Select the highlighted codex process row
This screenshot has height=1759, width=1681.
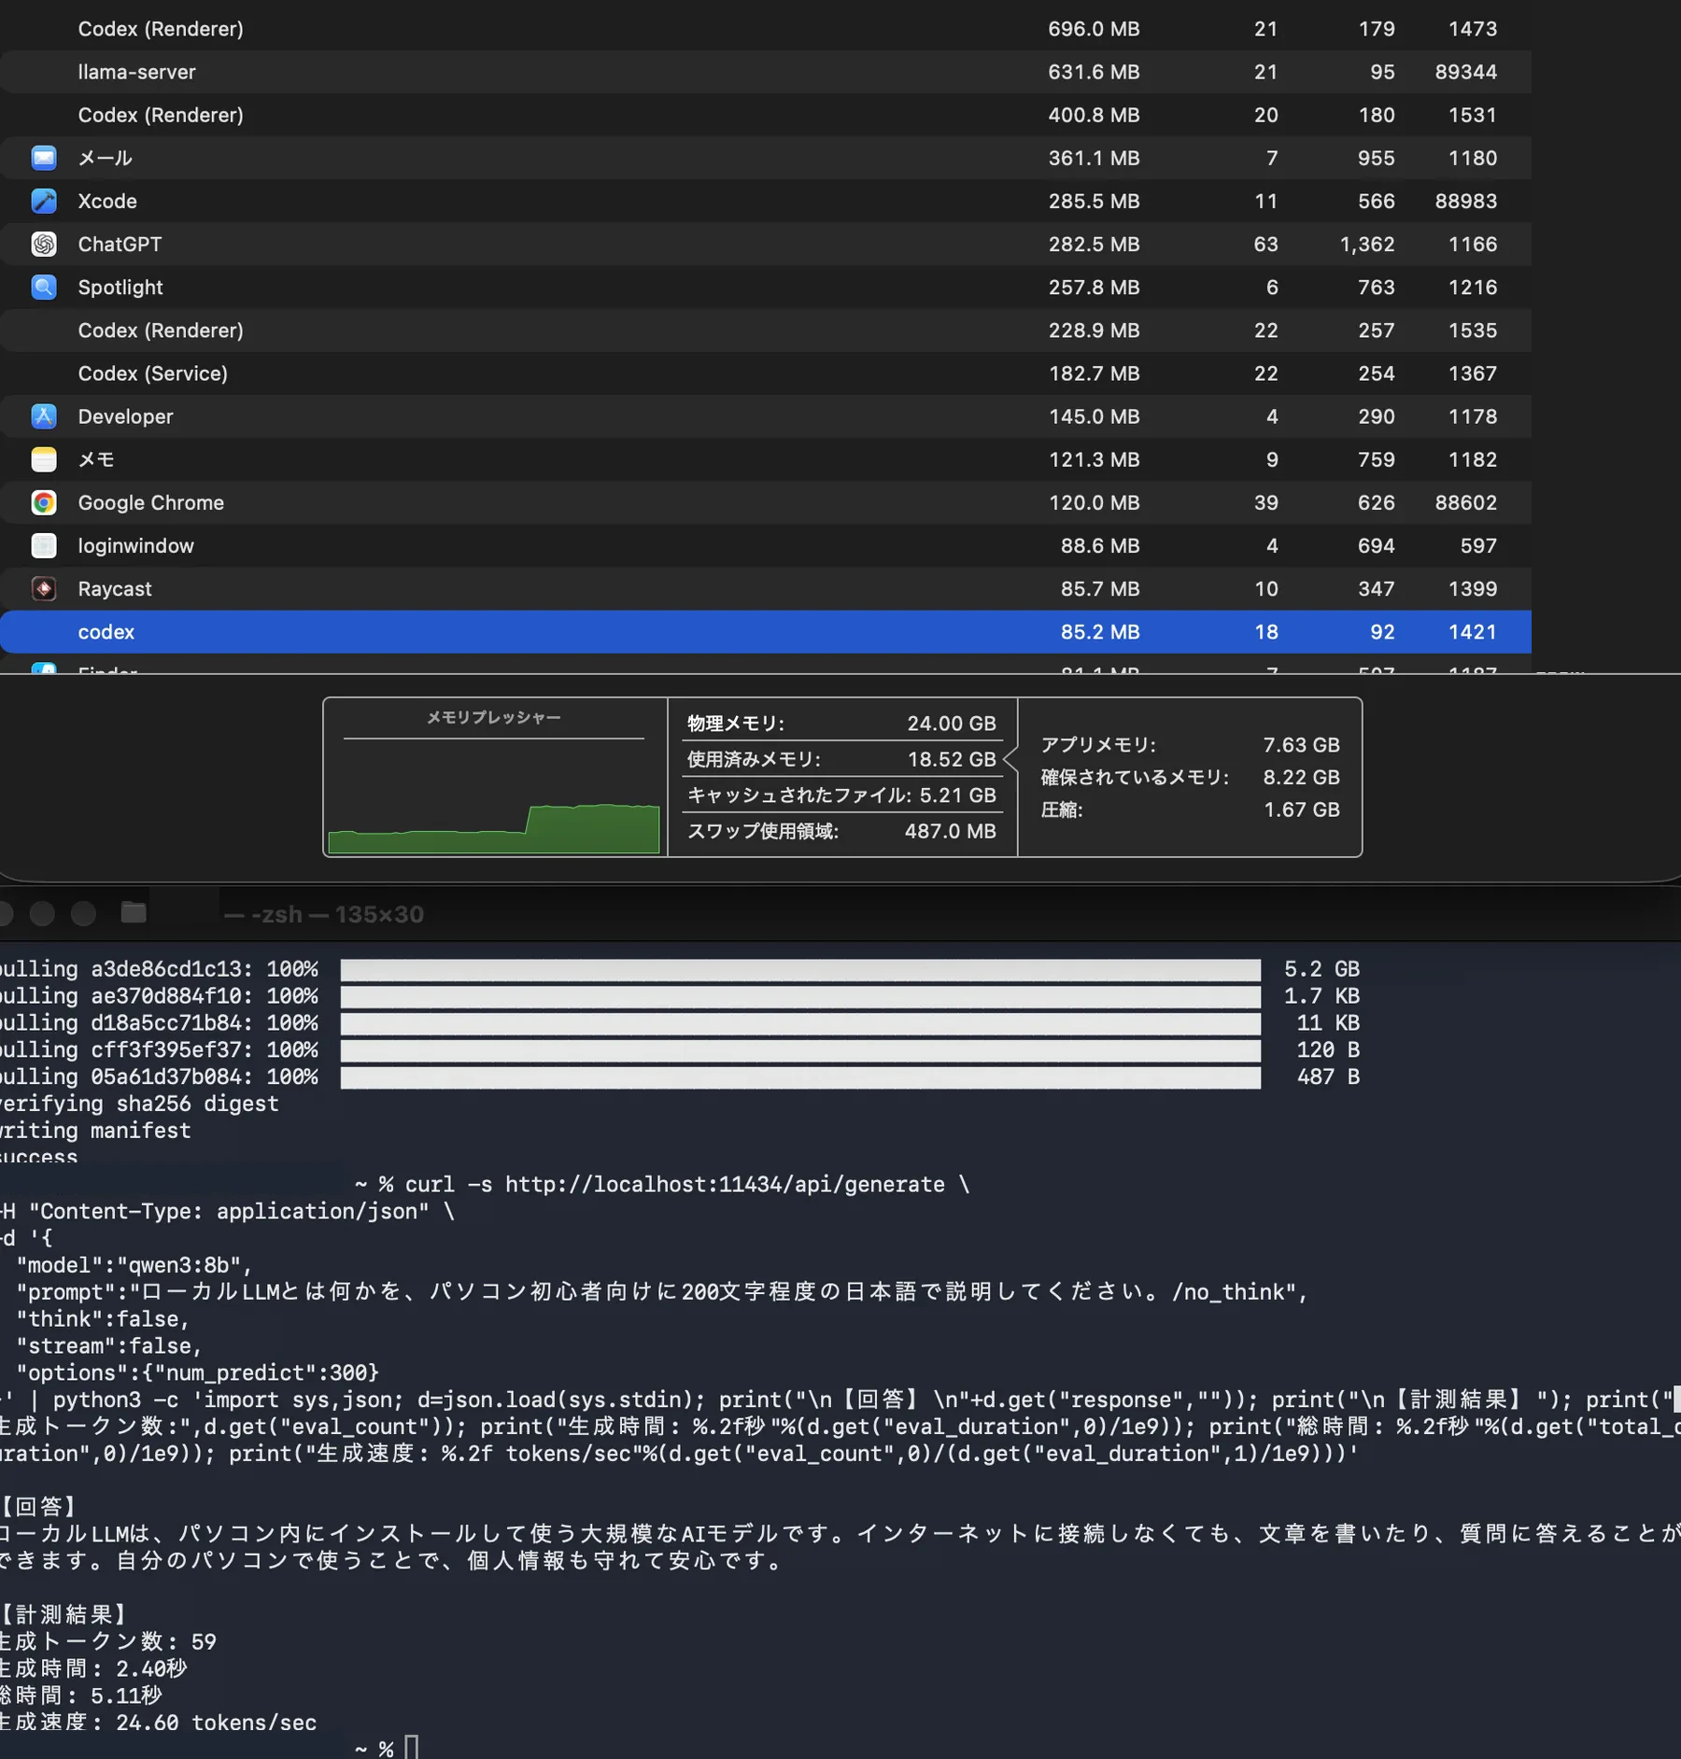click(x=766, y=632)
